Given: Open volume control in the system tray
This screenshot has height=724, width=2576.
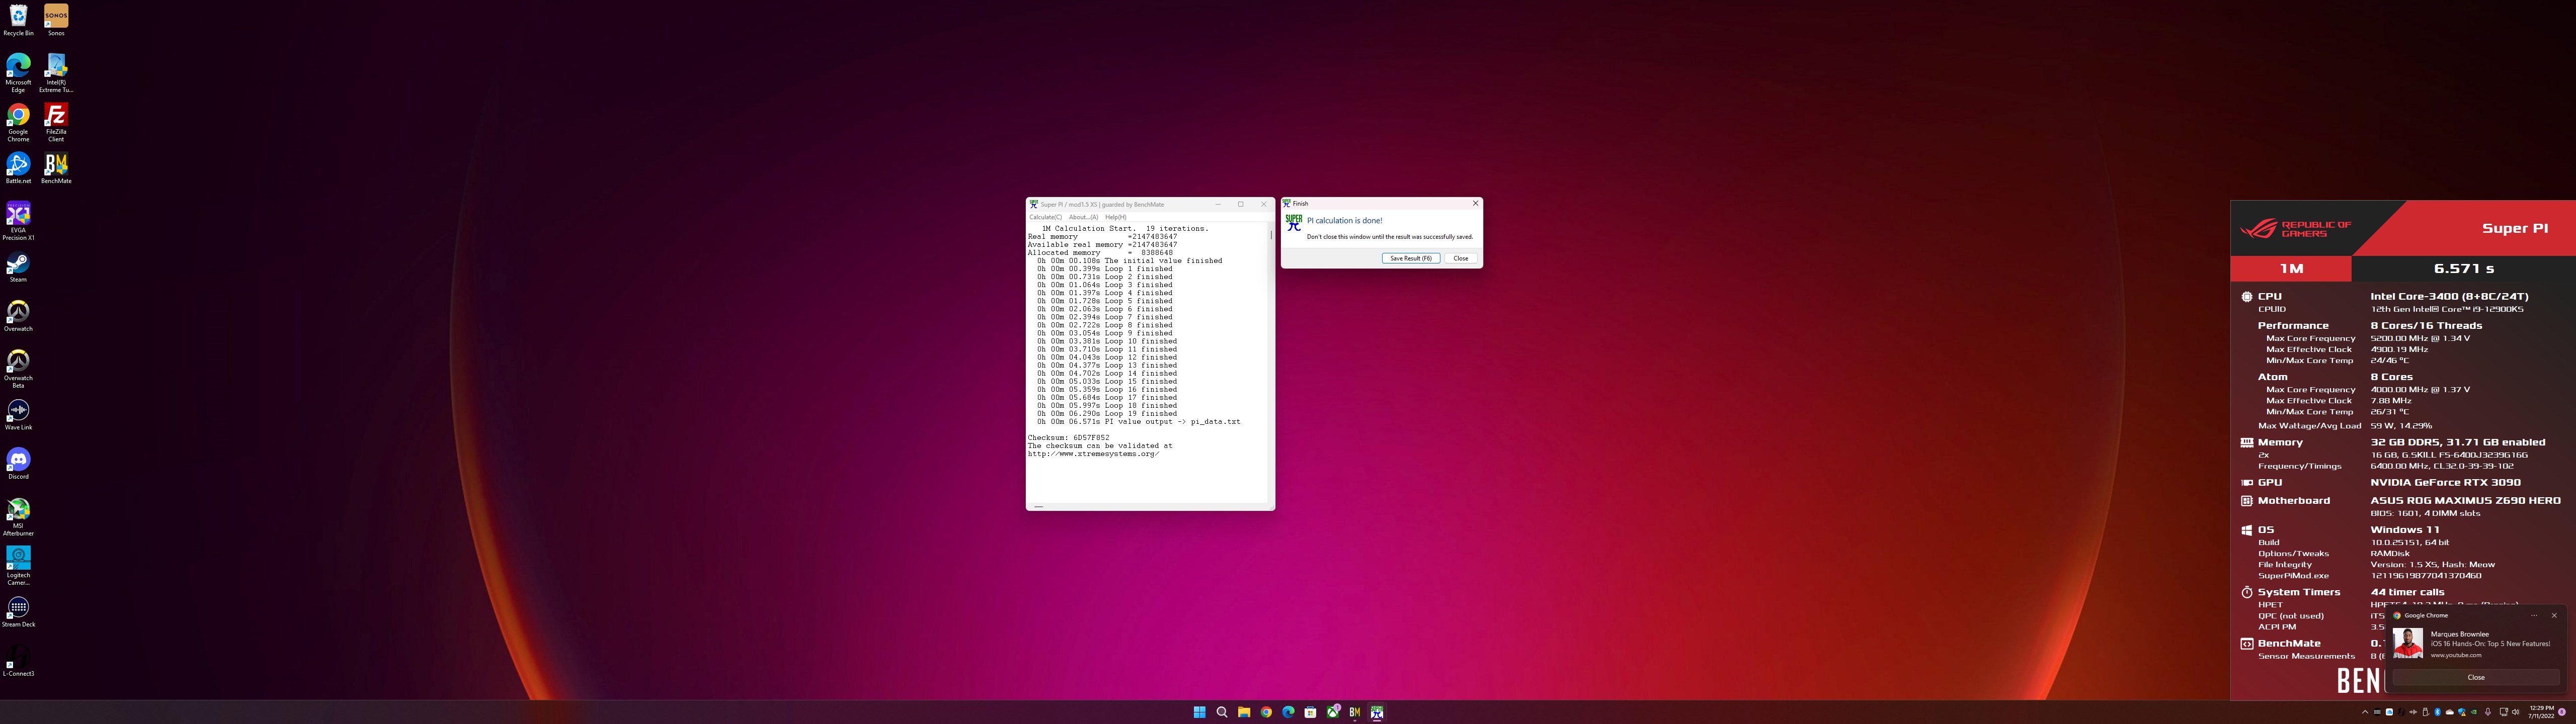Looking at the screenshot, I should [2516, 712].
